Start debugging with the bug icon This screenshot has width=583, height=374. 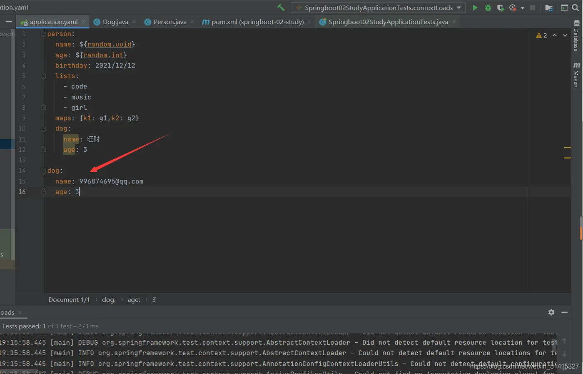(x=488, y=8)
